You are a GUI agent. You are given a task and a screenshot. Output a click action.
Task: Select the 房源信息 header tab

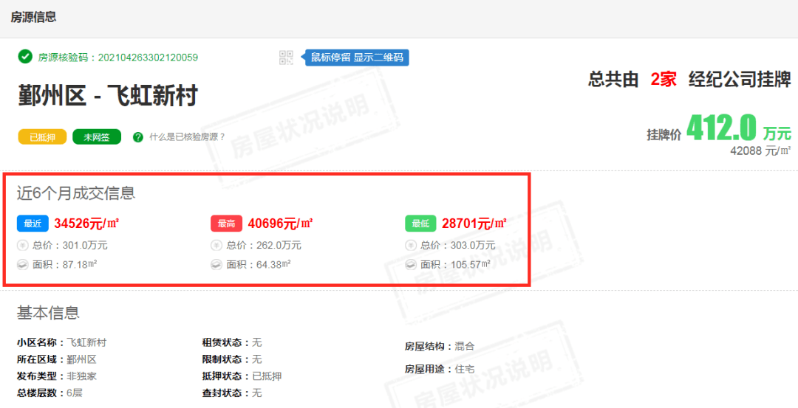pos(33,17)
